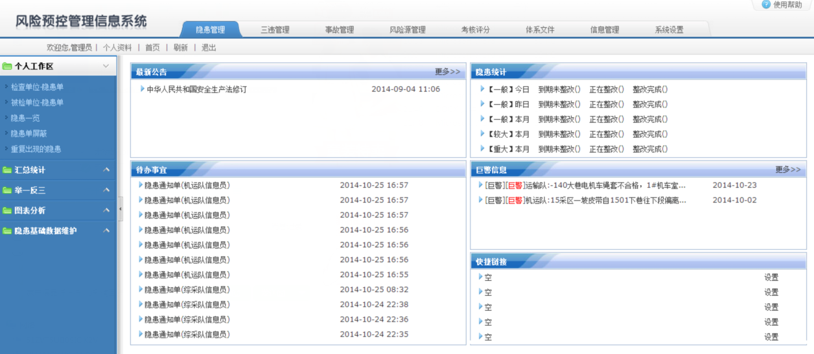Click folder icon beside 图表分析

tap(7, 211)
